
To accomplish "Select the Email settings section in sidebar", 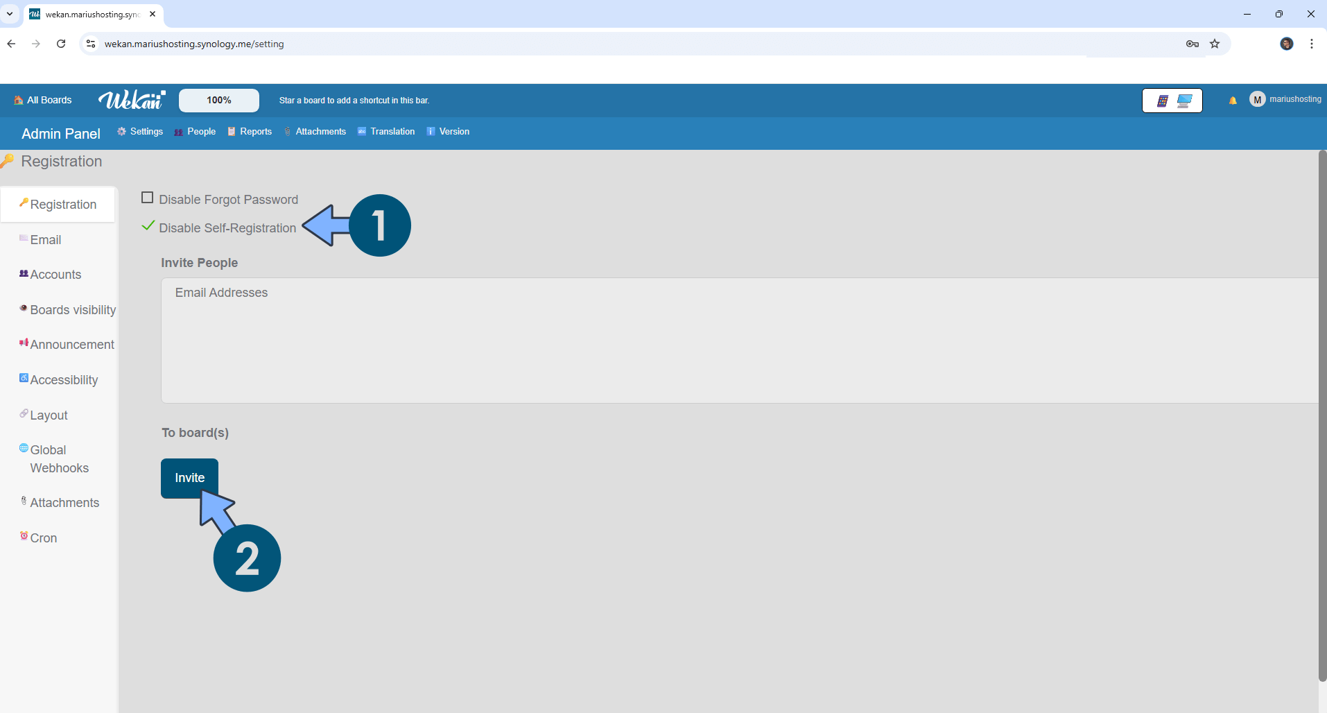I will click(46, 239).
